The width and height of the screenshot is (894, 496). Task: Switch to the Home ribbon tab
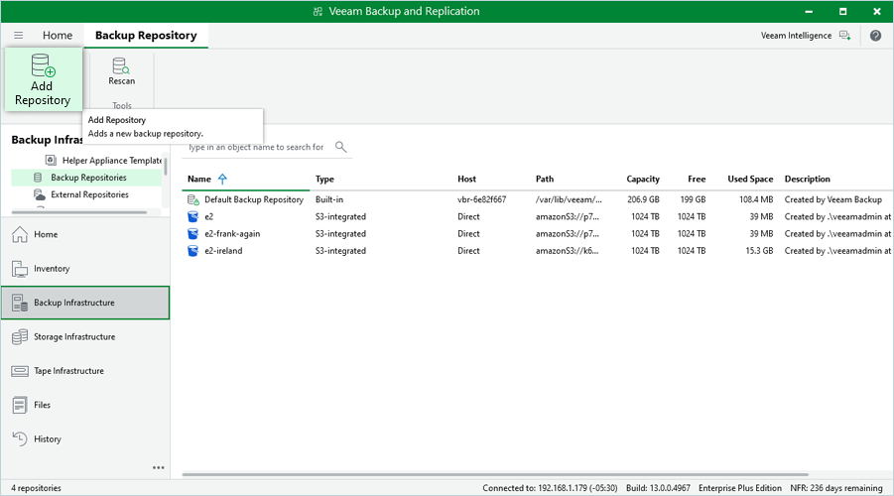[x=58, y=36]
